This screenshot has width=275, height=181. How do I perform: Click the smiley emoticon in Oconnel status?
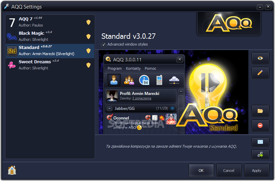point(139,128)
